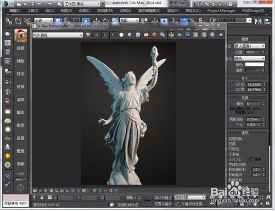Click the save image disk icon in frame buffer
275x211 pixels.
coord(138,35)
